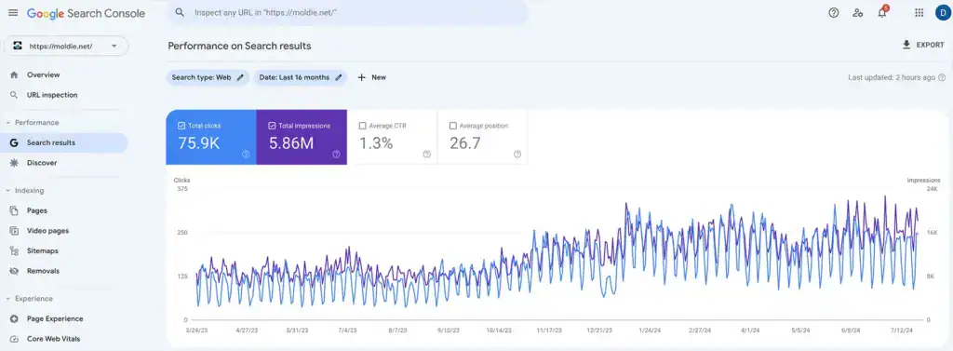Image resolution: width=953 pixels, height=351 pixels.
Task: Open the hamburger main menu
Action: pos(13,13)
